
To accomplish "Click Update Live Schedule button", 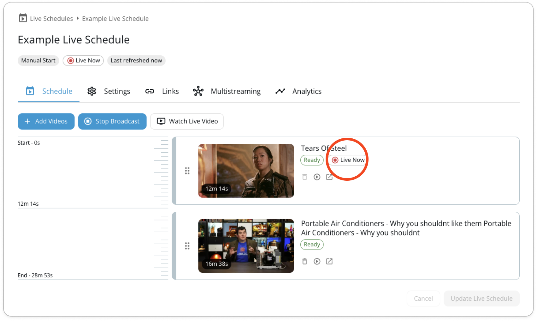I will coord(481,299).
